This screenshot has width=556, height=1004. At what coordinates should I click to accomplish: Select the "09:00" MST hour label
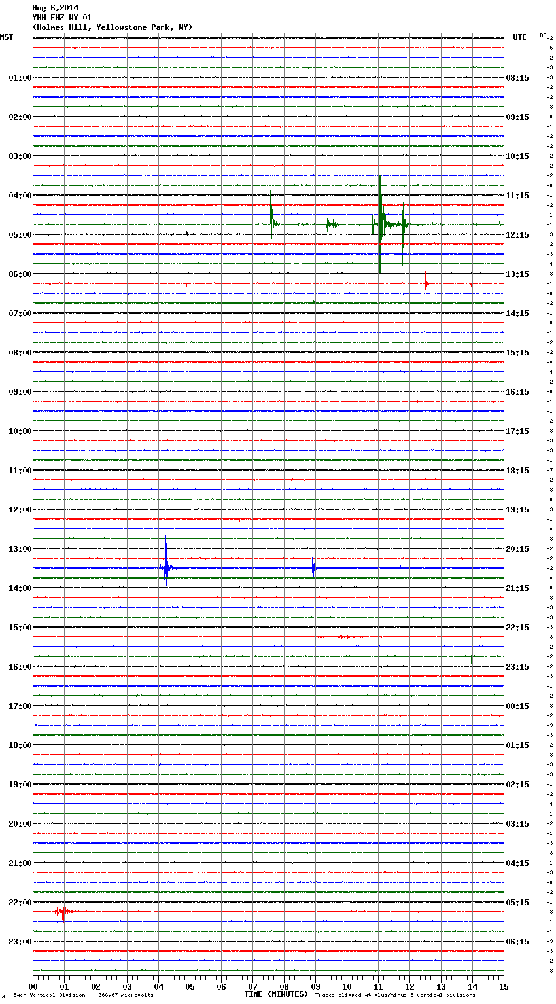click(20, 392)
